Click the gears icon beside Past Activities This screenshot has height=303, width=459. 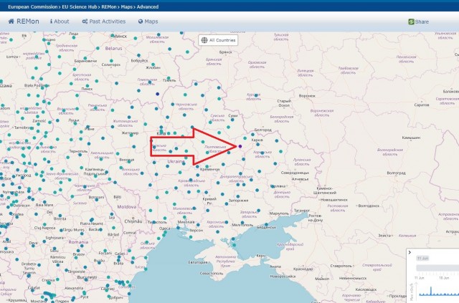coord(85,21)
